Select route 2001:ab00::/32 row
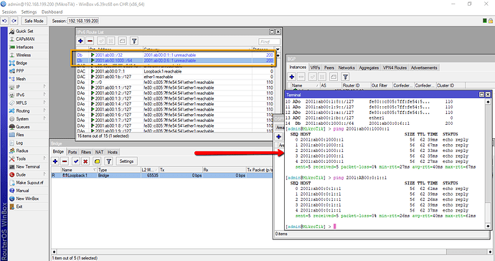 click(x=175, y=55)
